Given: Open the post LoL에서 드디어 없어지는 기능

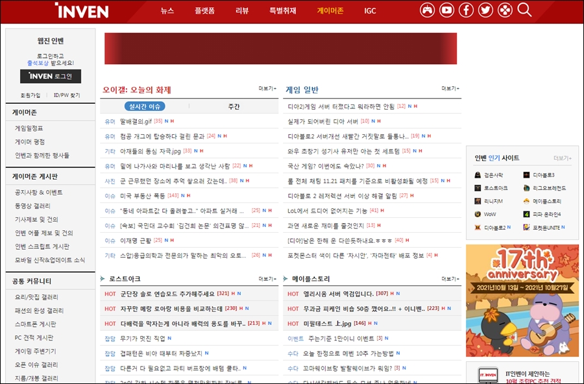Looking at the screenshot, I should (328, 210).
